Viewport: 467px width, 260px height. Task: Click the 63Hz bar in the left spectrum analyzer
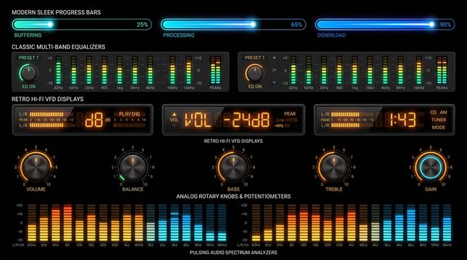32,223
